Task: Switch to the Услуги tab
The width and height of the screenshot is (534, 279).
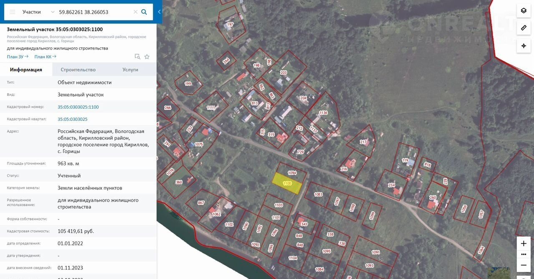Action: click(x=130, y=70)
